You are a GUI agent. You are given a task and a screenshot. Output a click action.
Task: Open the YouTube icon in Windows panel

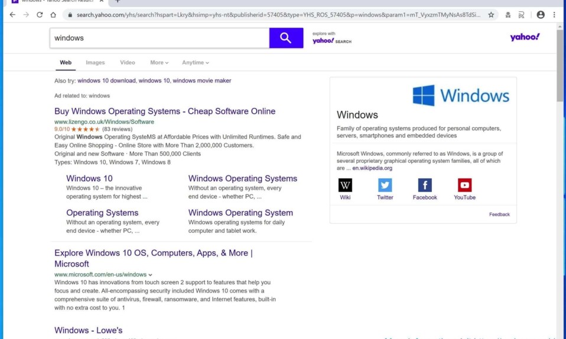(x=464, y=185)
